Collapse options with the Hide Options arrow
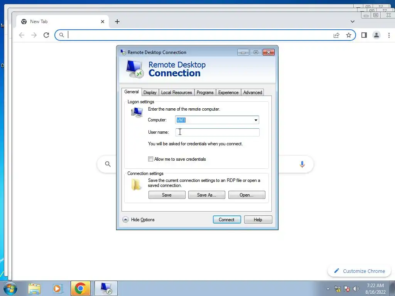Image resolution: width=395 pixels, height=296 pixels. click(125, 220)
